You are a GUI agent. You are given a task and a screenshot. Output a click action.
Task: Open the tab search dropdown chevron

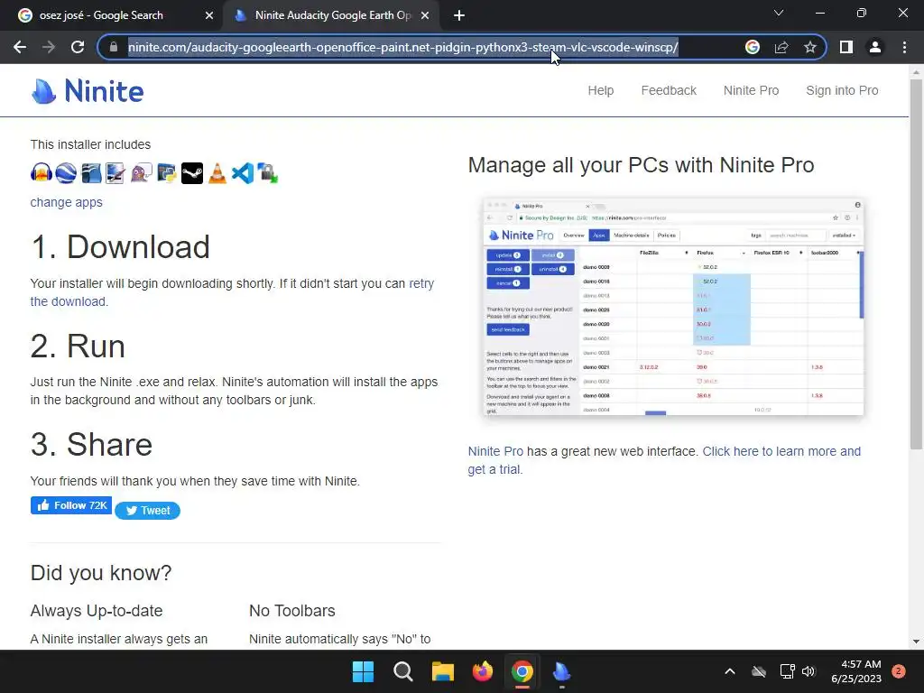tap(779, 13)
